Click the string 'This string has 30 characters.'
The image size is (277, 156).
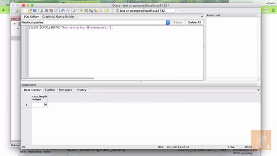click(85, 27)
